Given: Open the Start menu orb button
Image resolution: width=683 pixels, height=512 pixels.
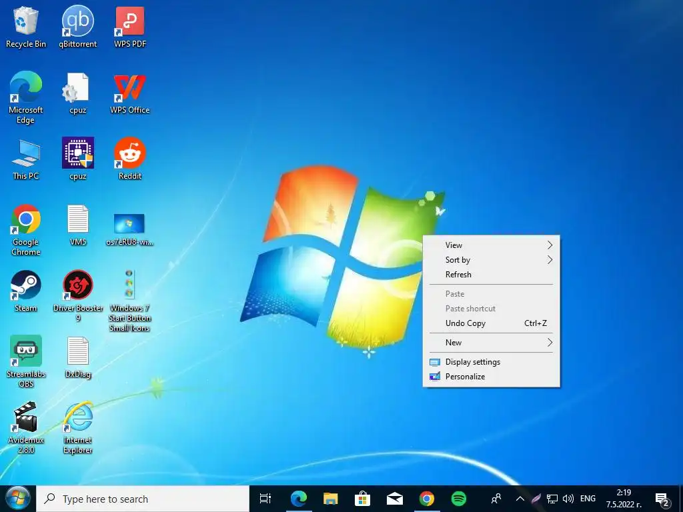Looking at the screenshot, I should pos(18,499).
